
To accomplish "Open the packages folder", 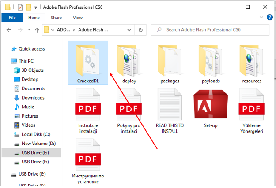I will [170, 64].
